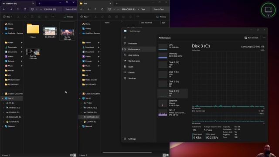Click Cut icon in Test window toolbar
The width and height of the screenshot is (279, 157).
coord(96,17)
